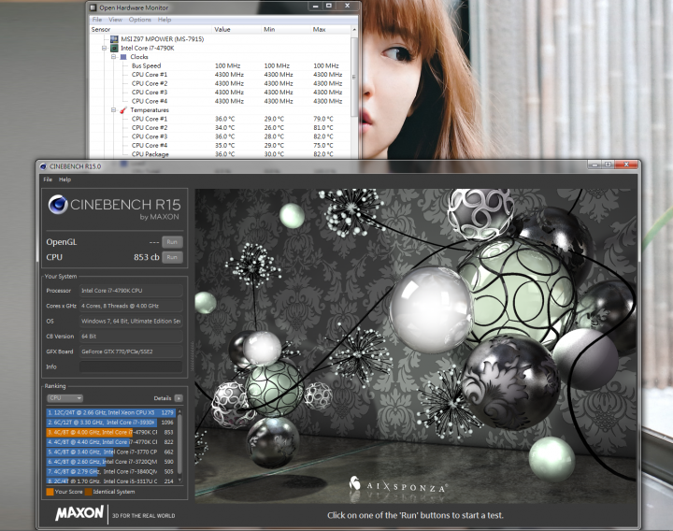Click the Cinebench title bar icon
This screenshot has width=673, height=531.
[x=43, y=166]
